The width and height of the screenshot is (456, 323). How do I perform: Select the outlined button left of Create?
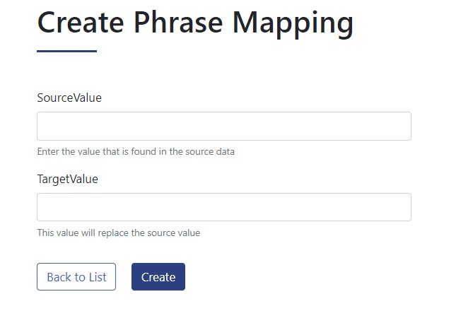click(x=76, y=277)
